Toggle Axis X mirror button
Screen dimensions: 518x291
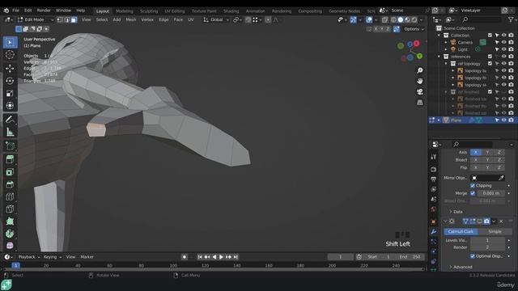[x=476, y=152]
